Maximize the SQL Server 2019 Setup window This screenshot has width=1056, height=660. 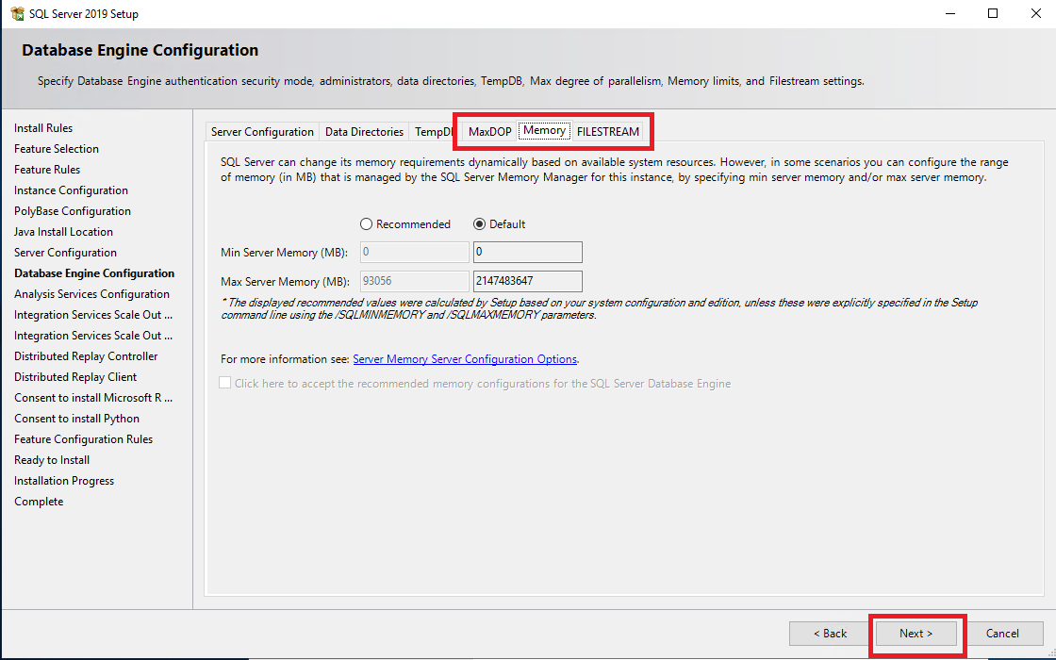click(993, 13)
